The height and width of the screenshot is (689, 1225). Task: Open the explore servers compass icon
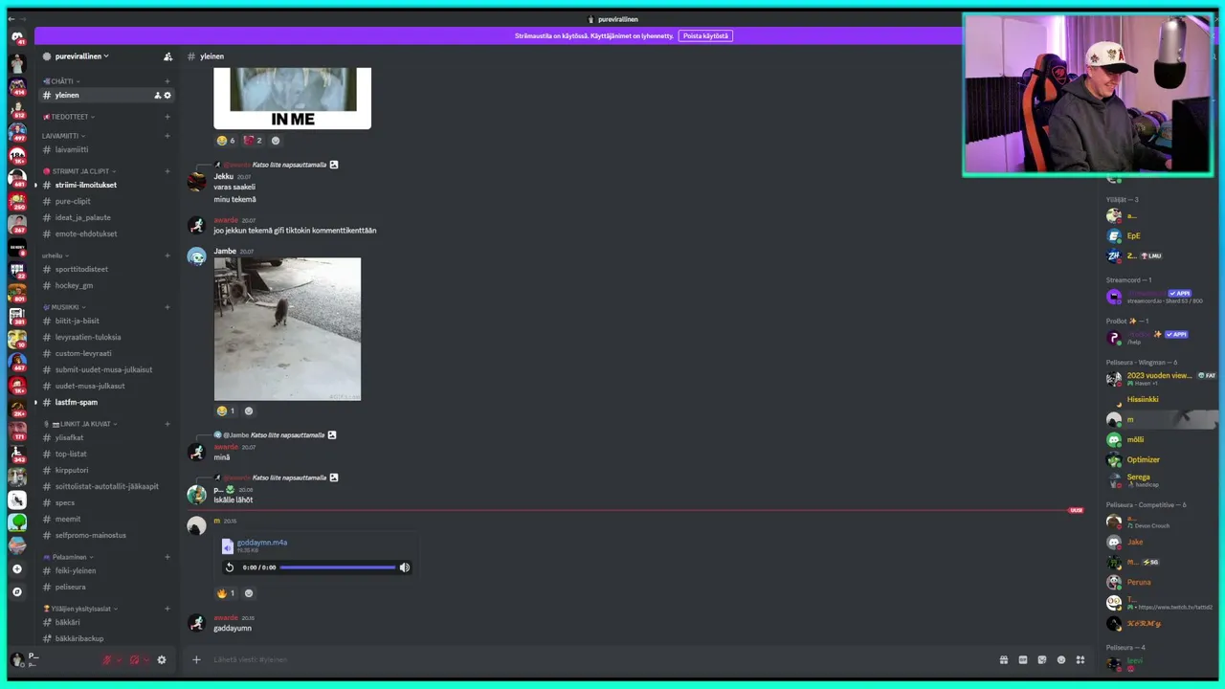tap(17, 591)
